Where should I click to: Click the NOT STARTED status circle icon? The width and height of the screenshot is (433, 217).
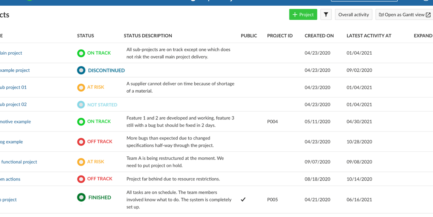[81, 104]
